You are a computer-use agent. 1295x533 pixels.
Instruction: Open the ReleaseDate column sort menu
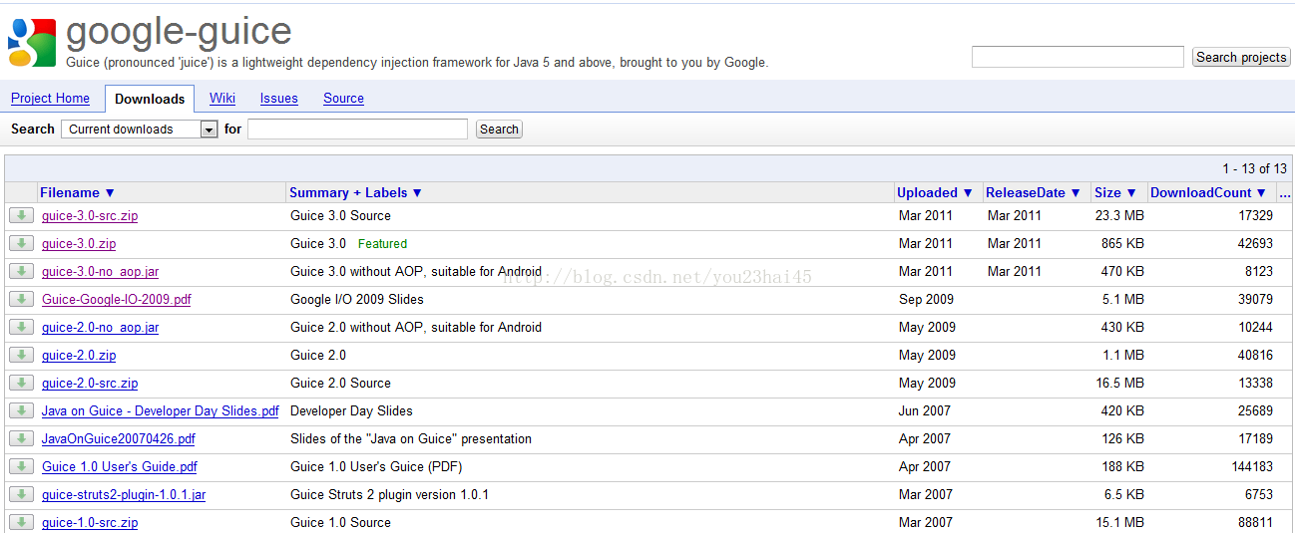coord(1034,193)
